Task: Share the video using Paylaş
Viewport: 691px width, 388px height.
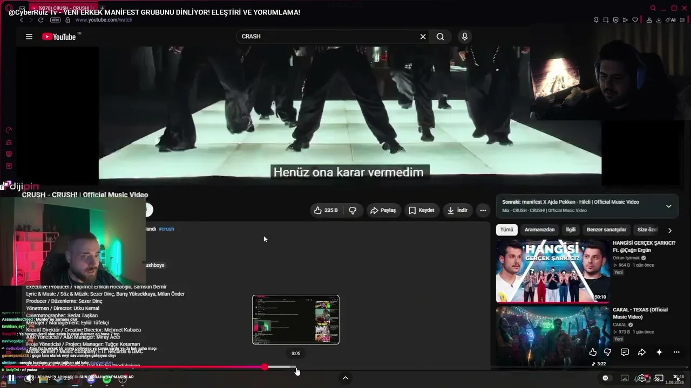Action: (x=383, y=210)
